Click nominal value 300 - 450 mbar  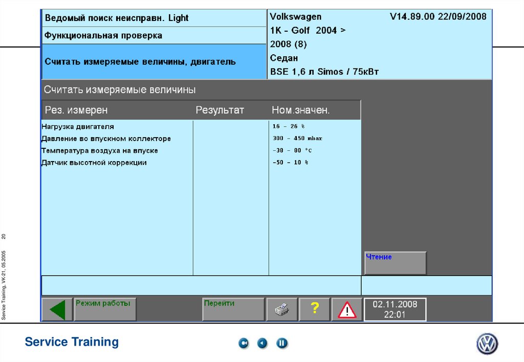[x=297, y=138]
